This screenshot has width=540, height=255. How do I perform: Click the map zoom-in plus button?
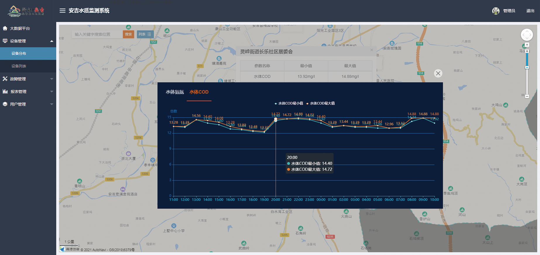527,51
